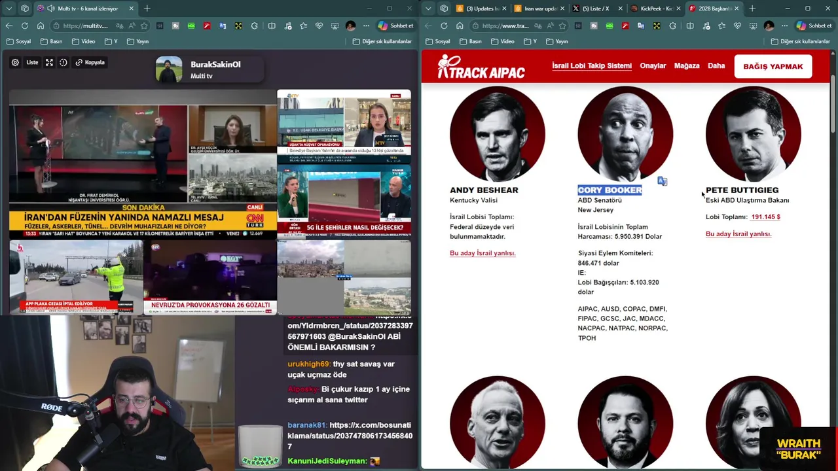This screenshot has width=838, height=471.
Task: Open Video bookmarks folder in left window
Action: click(83, 41)
